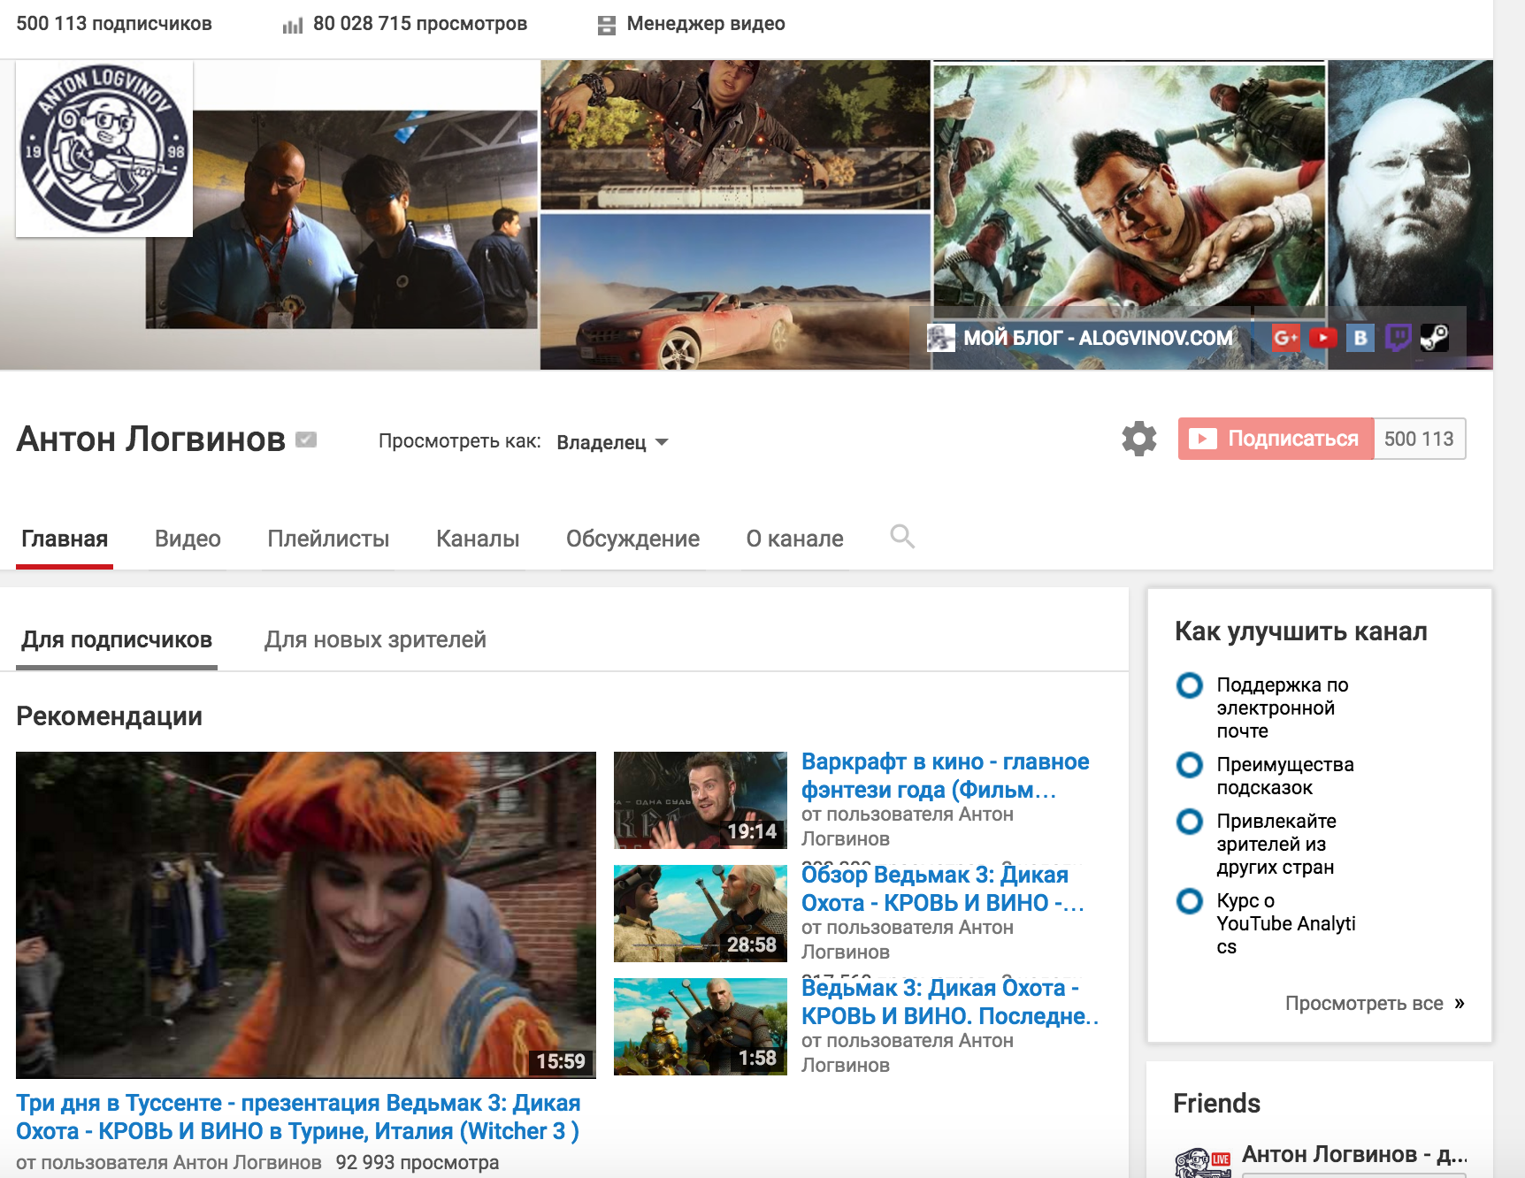Select the Преимущества подсказок circle
Image resolution: width=1525 pixels, height=1178 pixels.
pyautogui.click(x=1190, y=765)
